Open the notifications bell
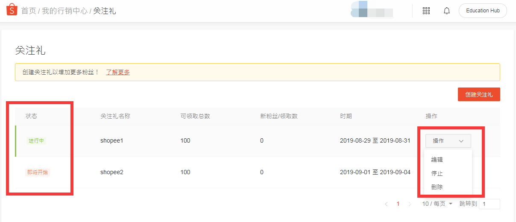The width and height of the screenshot is (516, 222). pos(447,11)
